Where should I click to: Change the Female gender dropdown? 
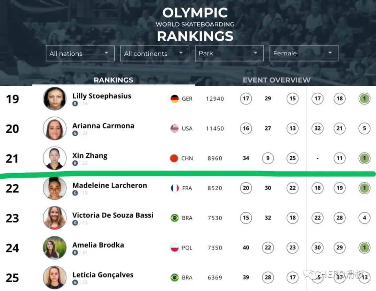pyautogui.click(x=304, y=53)
